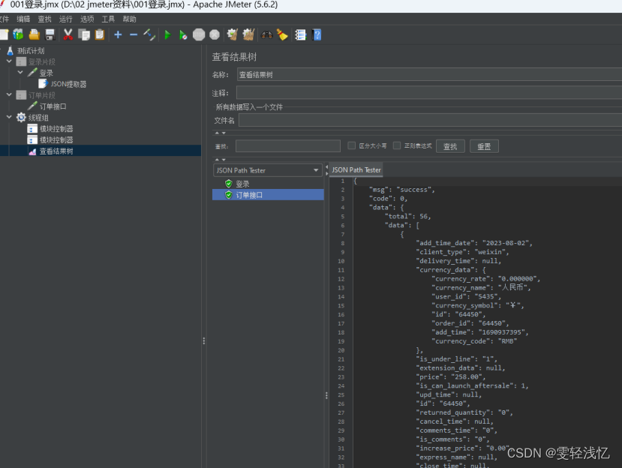This screenshot has height=468, width=622.
Task: Focus the 文件名 filename input field
Action: click(430, 120)
